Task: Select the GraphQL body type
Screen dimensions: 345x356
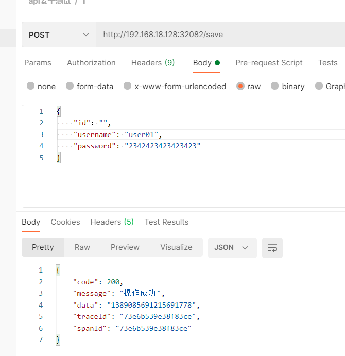Action: [330, 86]
